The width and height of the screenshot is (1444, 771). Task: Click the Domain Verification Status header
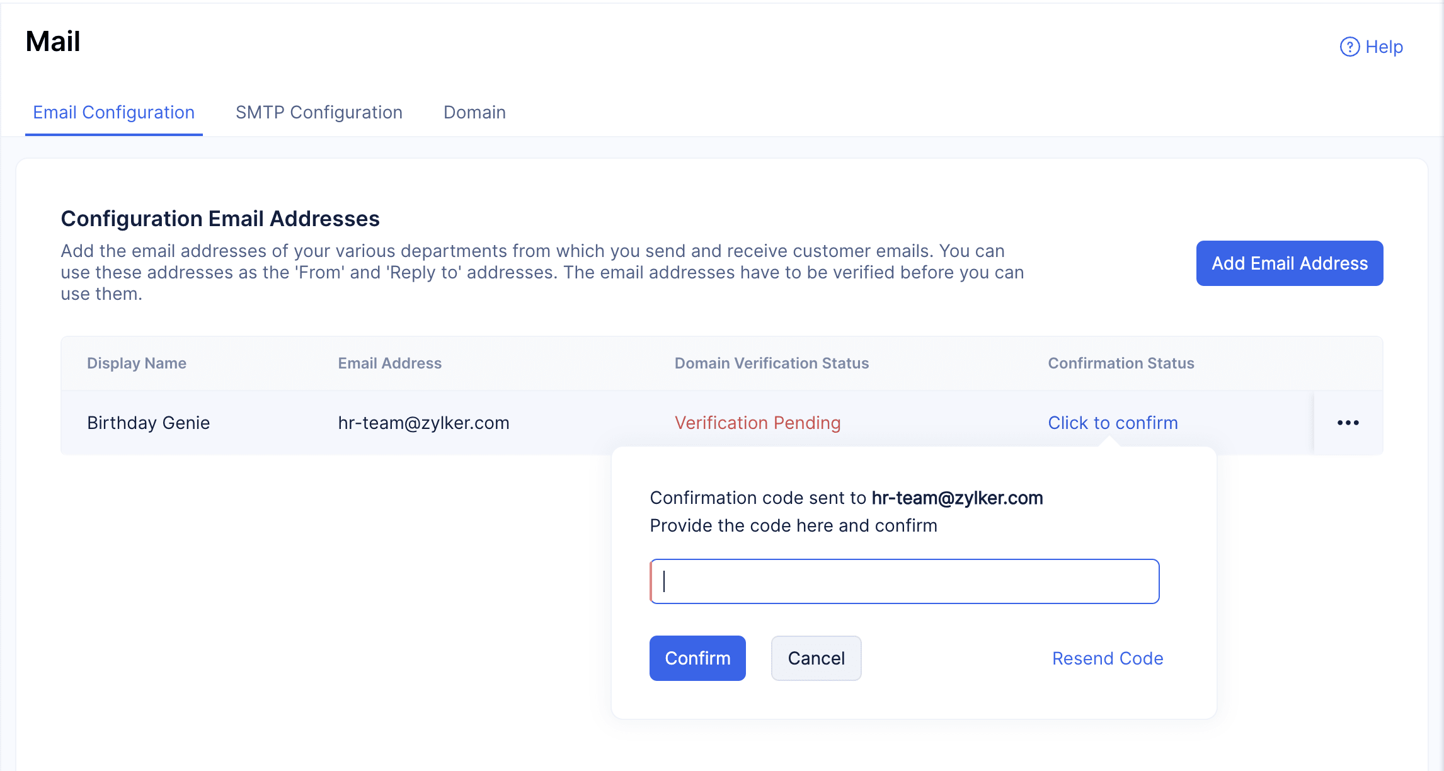click(771, 363)
